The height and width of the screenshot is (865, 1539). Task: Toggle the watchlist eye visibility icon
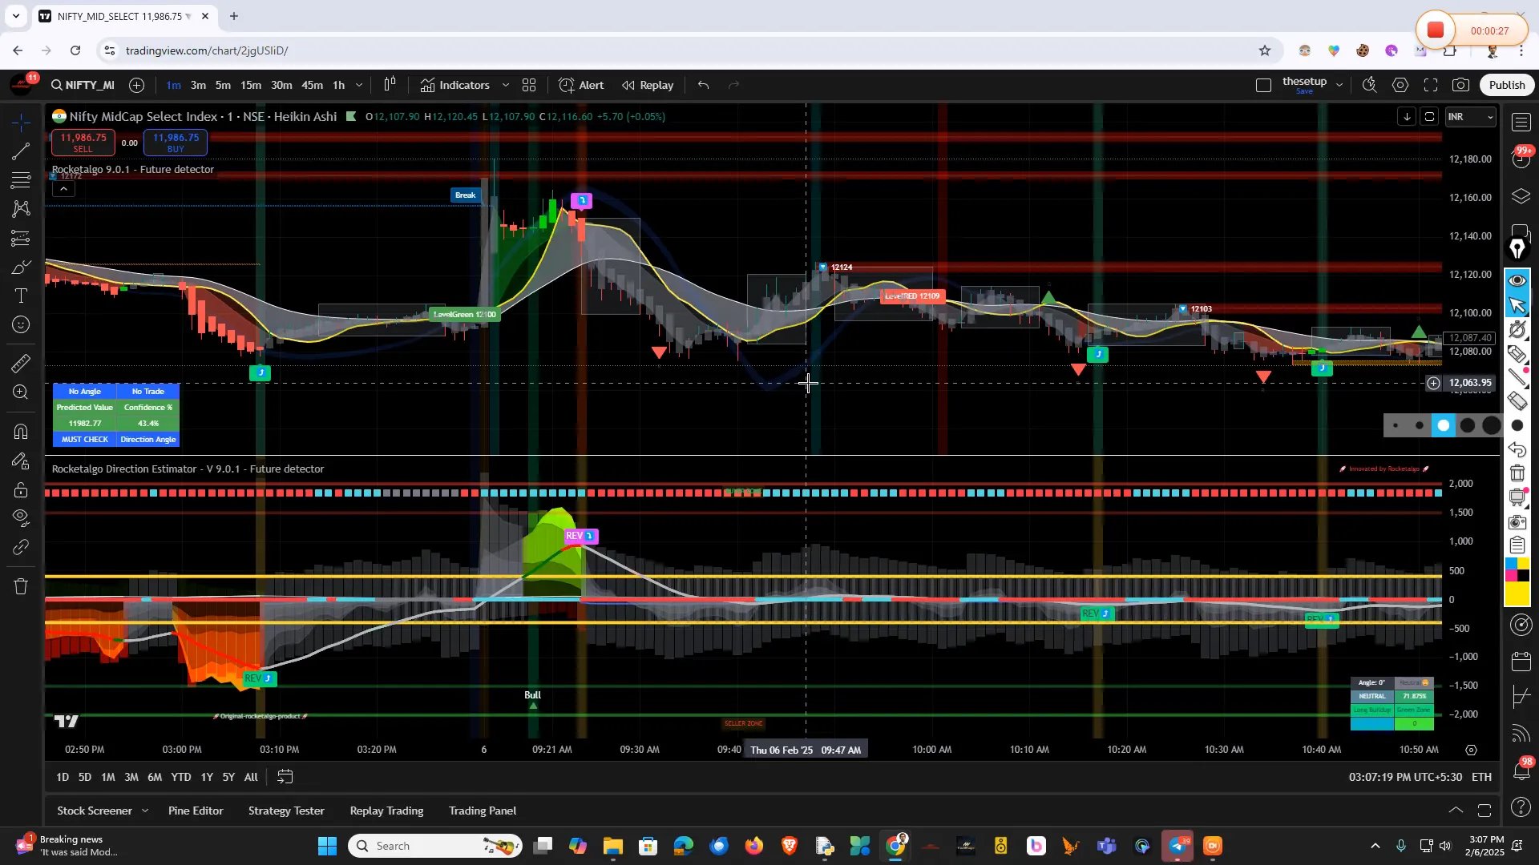pyautogui.click(x=1517, y=280)
